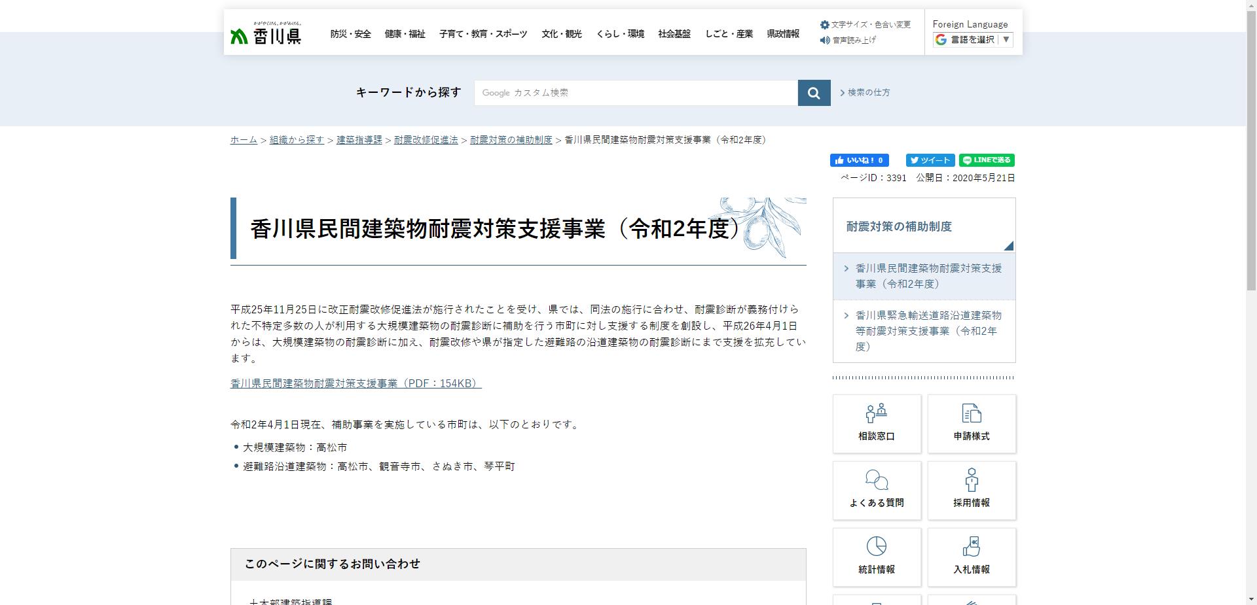Viewport: 1257px width, 605px height.
Task: Open the 県政情報 navigation menu
Action: [782, 34]
